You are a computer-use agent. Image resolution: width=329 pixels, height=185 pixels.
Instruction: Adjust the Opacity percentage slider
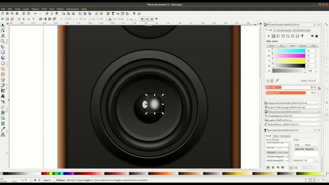tap(291, 92)
